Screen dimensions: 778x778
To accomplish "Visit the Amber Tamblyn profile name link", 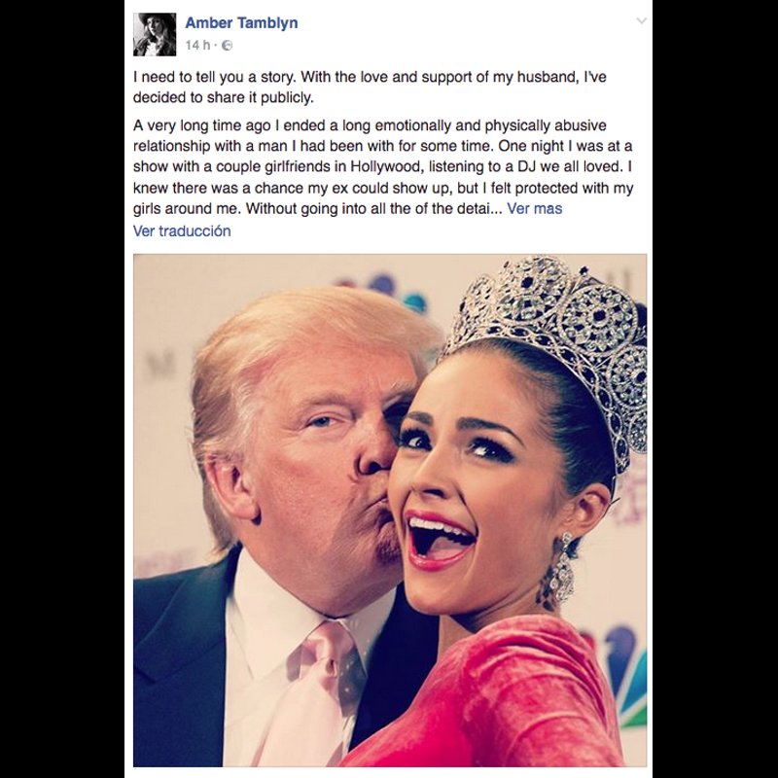I will click(241, 22).
